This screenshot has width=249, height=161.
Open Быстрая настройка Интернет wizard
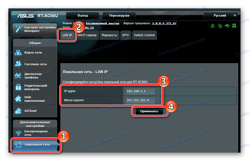pyautogui.click(x=35, y=29)
